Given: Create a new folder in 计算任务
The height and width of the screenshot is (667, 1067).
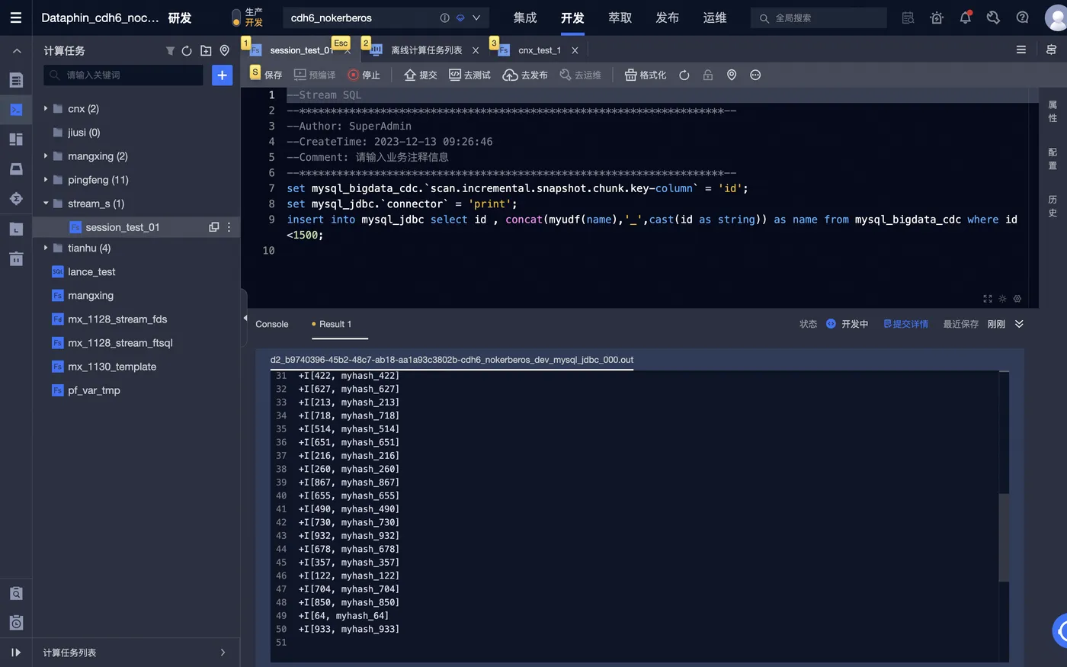Looking at the screenshot, I should 206,51.
